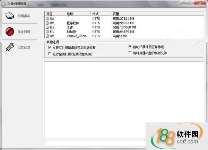Sort by the 容量 column header
The image size is (208, 150).
point(129,14)
